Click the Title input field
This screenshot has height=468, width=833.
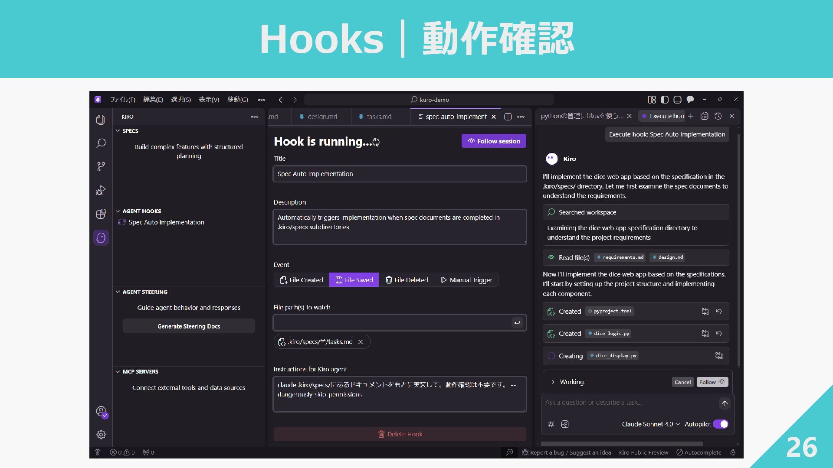click(400, 174)
